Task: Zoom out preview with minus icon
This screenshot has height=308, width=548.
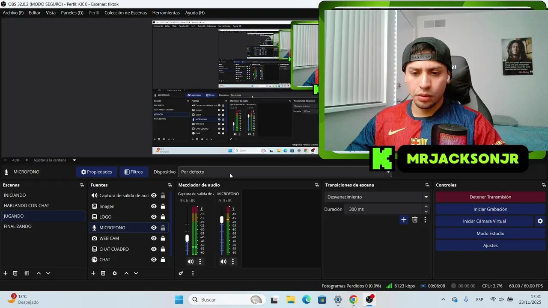Action: point(5,160)
